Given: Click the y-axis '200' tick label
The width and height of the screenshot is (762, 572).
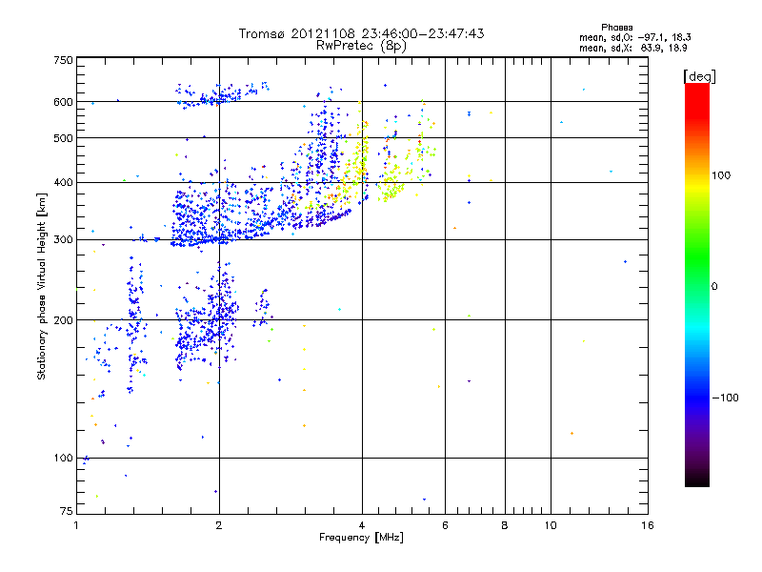Looking at the screenshot, I should [x=63, y=320].
